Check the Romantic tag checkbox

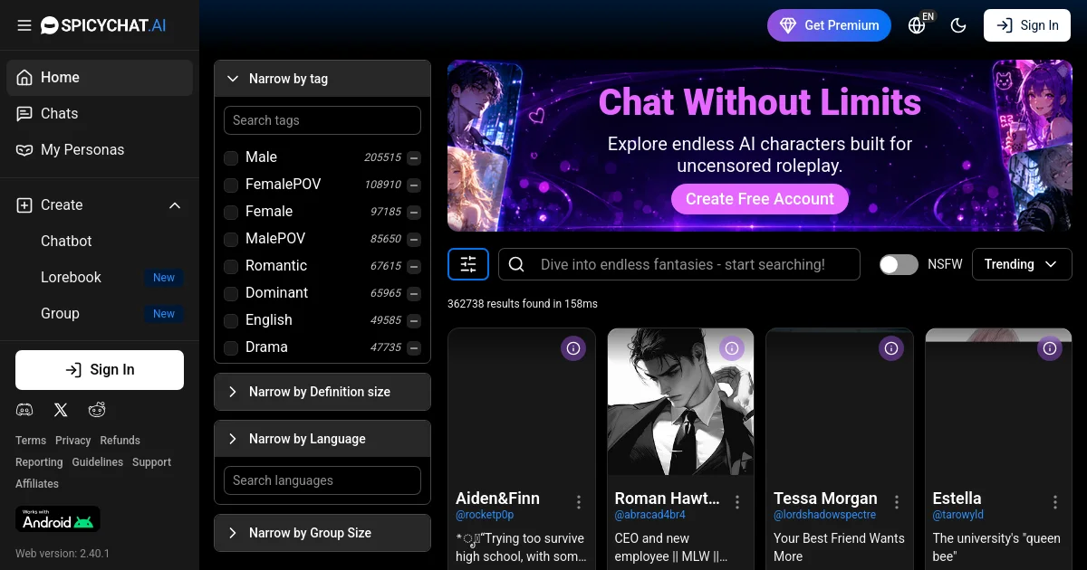[231, 267]
